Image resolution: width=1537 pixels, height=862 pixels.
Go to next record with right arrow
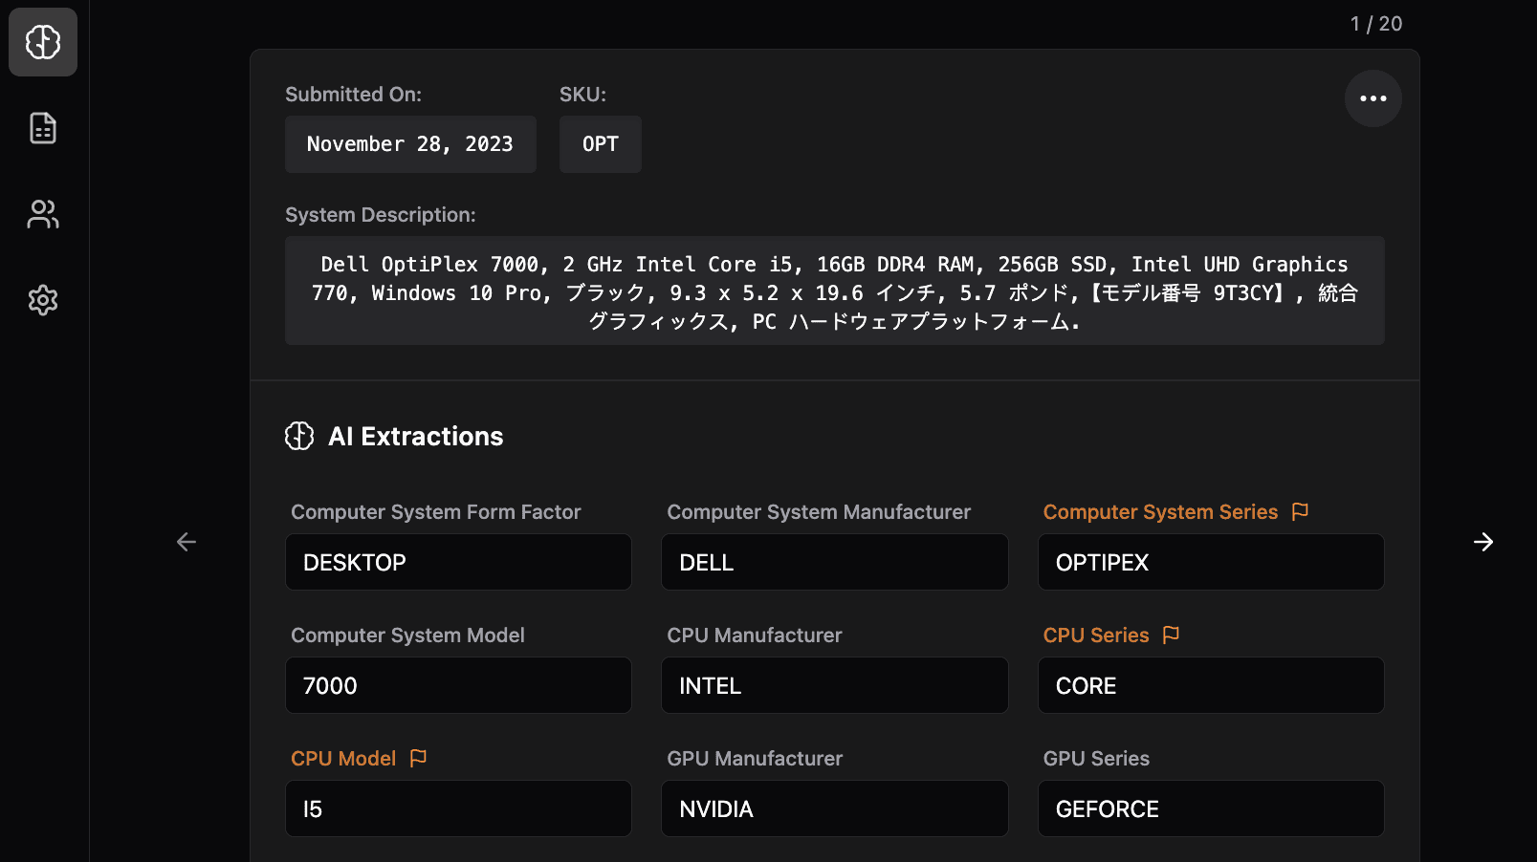coord(1483,542)
